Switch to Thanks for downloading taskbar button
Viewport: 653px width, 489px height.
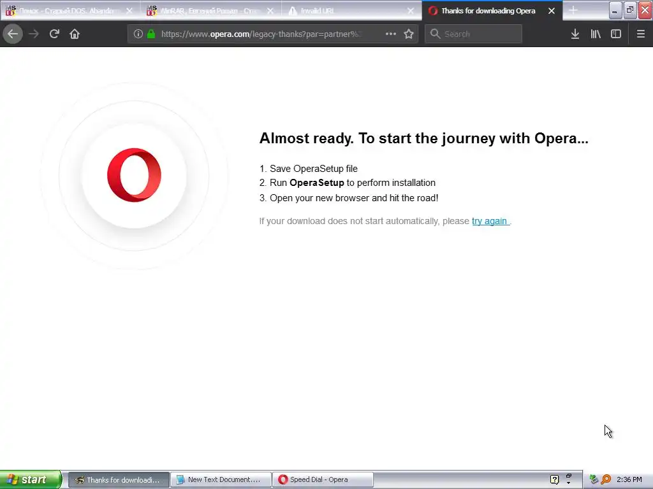(x=119, y=480)
